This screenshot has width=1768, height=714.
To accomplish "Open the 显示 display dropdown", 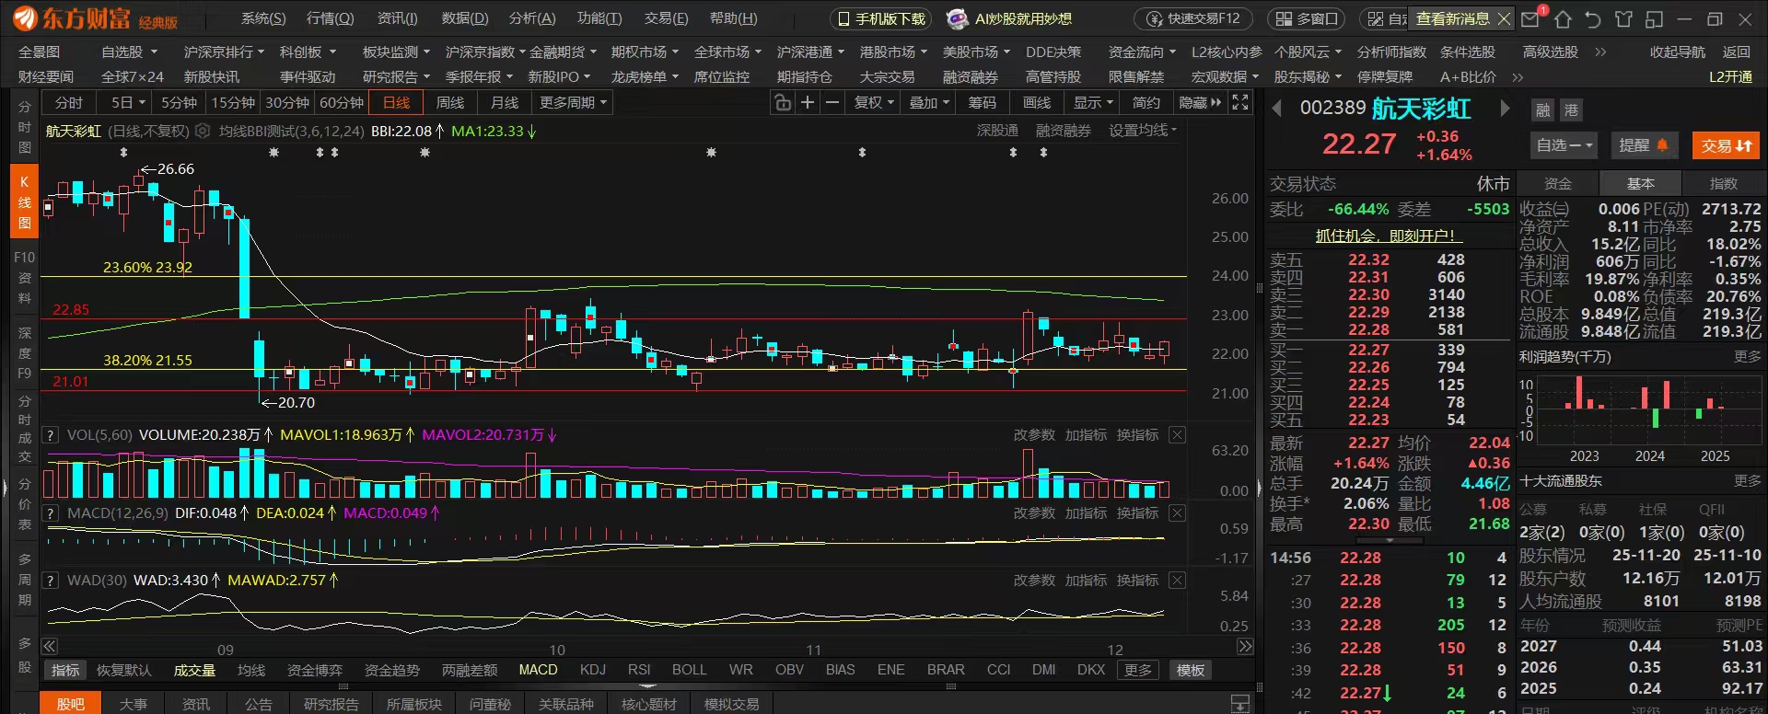I will point(1093,103).
